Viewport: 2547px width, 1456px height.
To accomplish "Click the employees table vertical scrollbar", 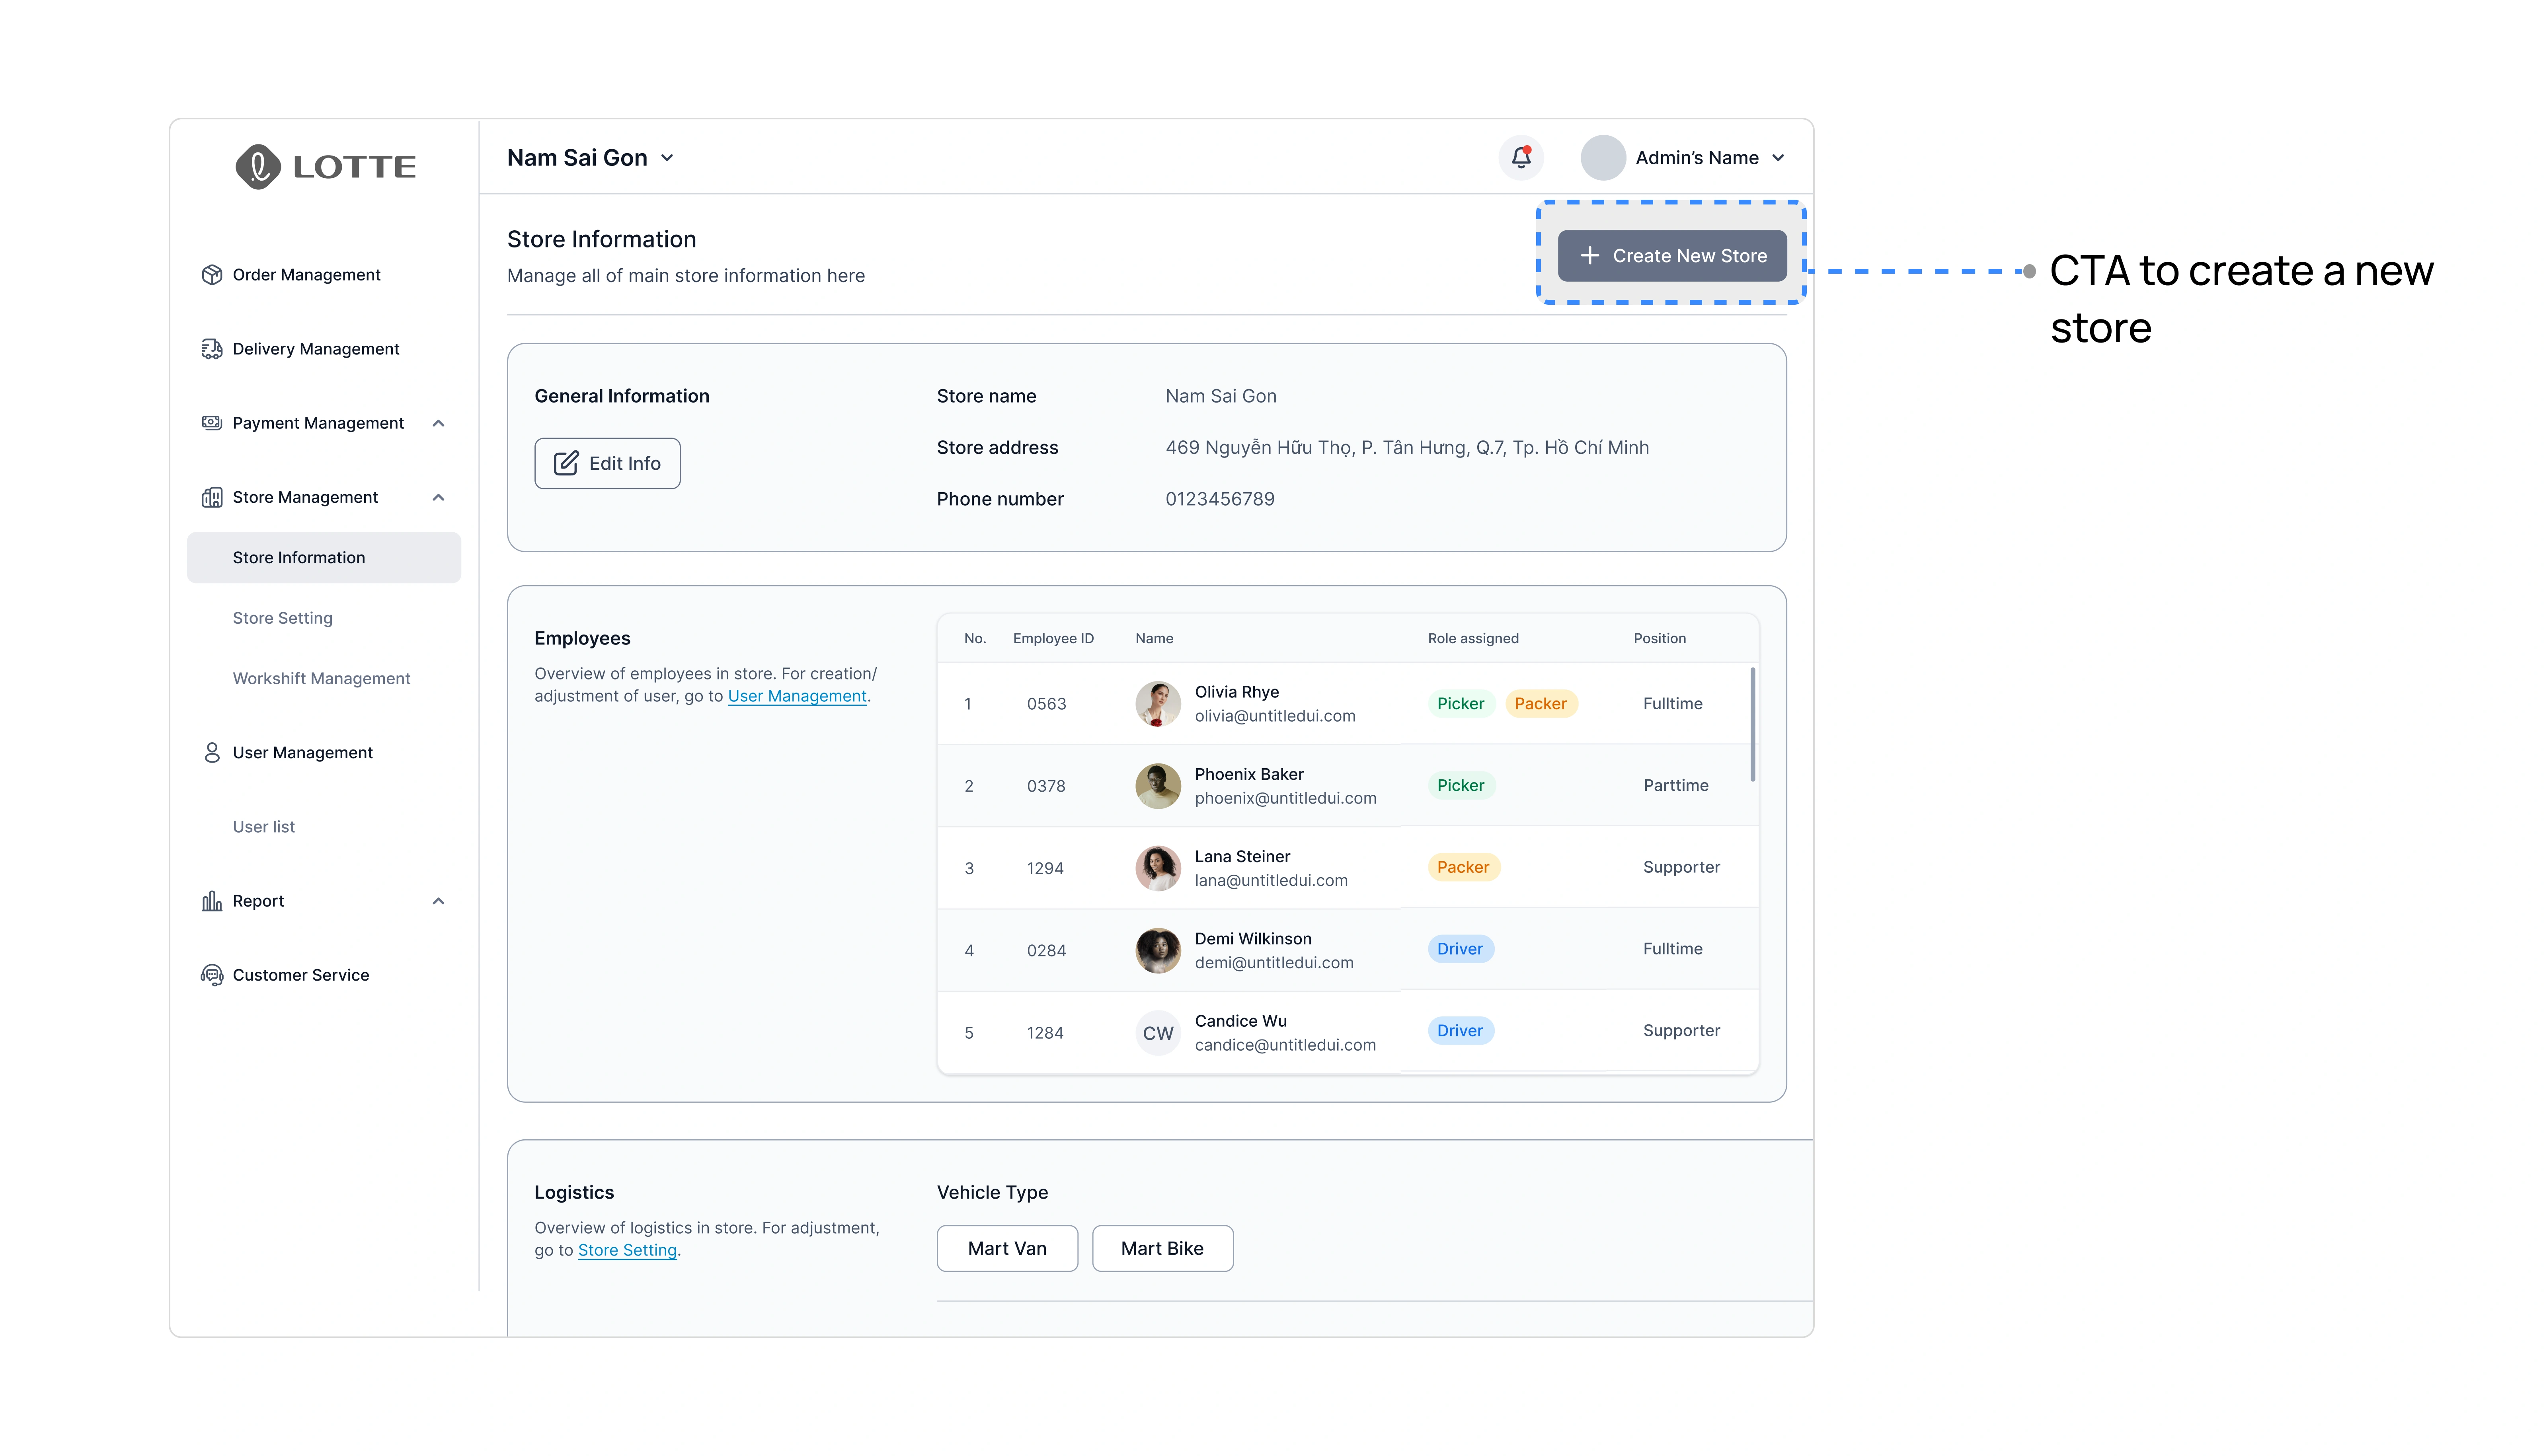I will click(x=1752, y=725).
